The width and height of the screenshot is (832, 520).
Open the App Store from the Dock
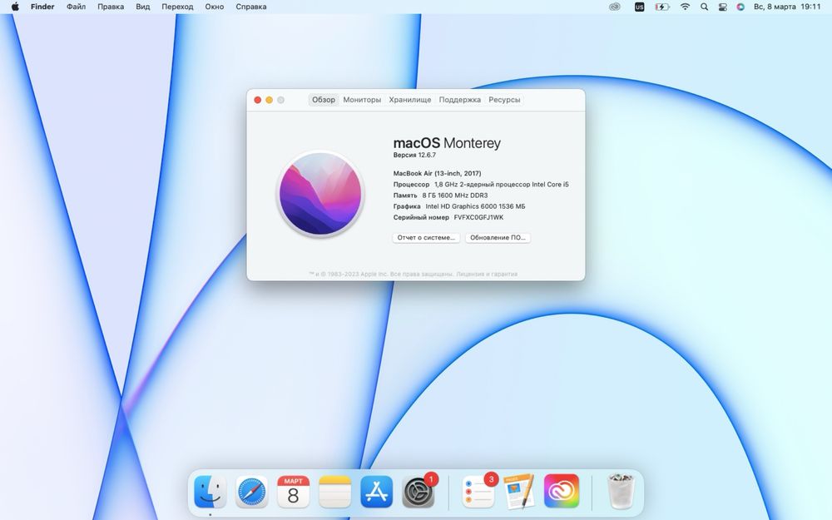[376, 492]
